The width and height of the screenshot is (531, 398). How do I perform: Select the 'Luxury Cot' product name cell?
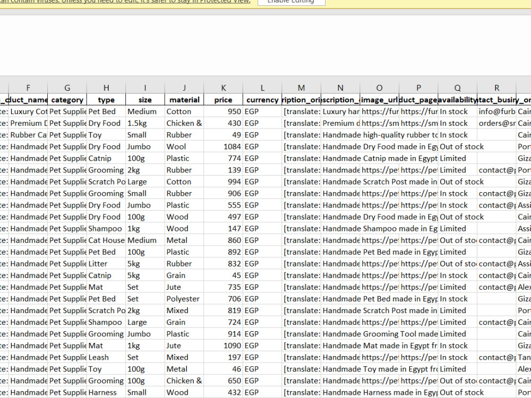pyautogui.click(x=28, y=111)
